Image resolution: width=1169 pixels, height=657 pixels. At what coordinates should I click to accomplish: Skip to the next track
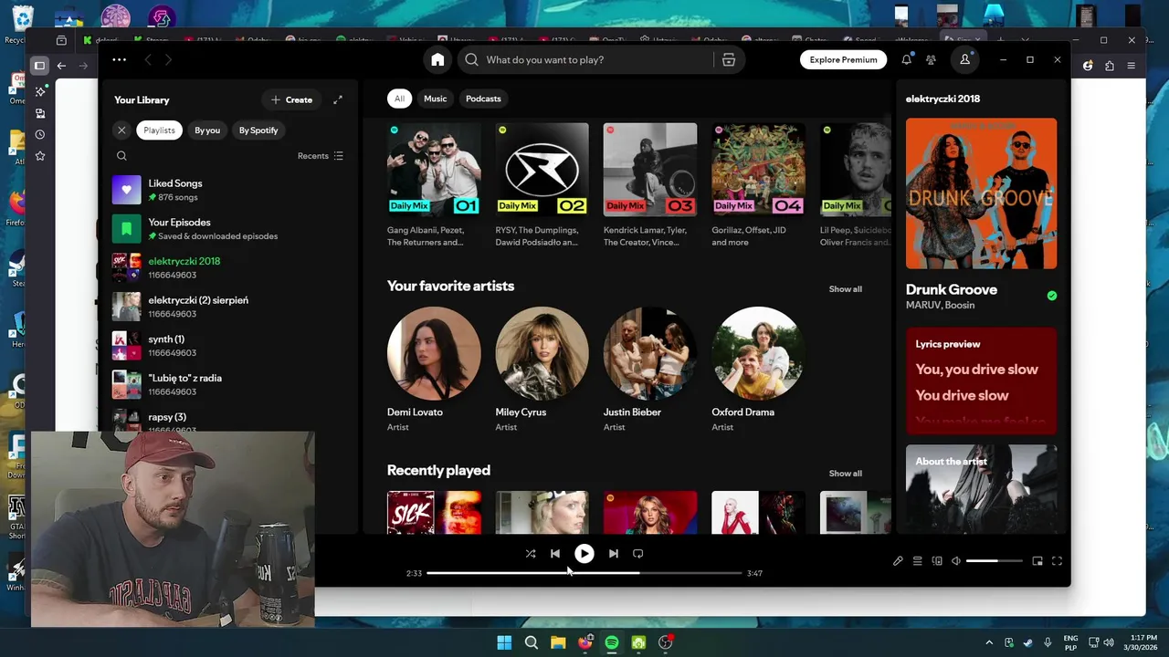point(613,553)
